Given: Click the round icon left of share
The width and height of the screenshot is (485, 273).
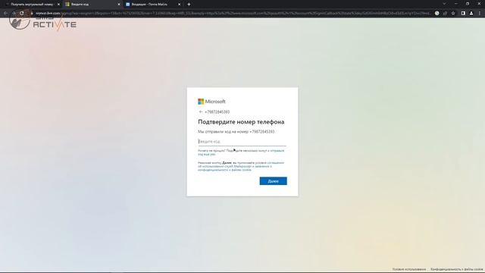Looking at the screenshot, I should [436, 14].
